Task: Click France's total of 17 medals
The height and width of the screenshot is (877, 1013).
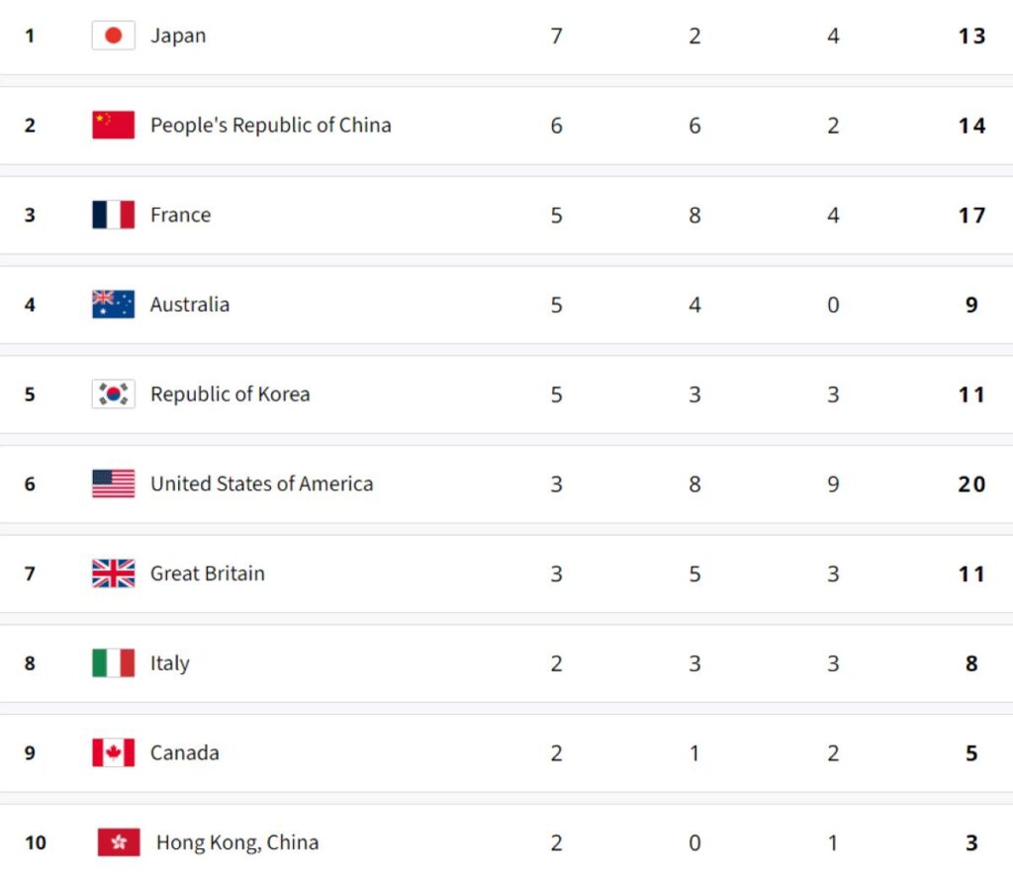Action: (971, 216)
